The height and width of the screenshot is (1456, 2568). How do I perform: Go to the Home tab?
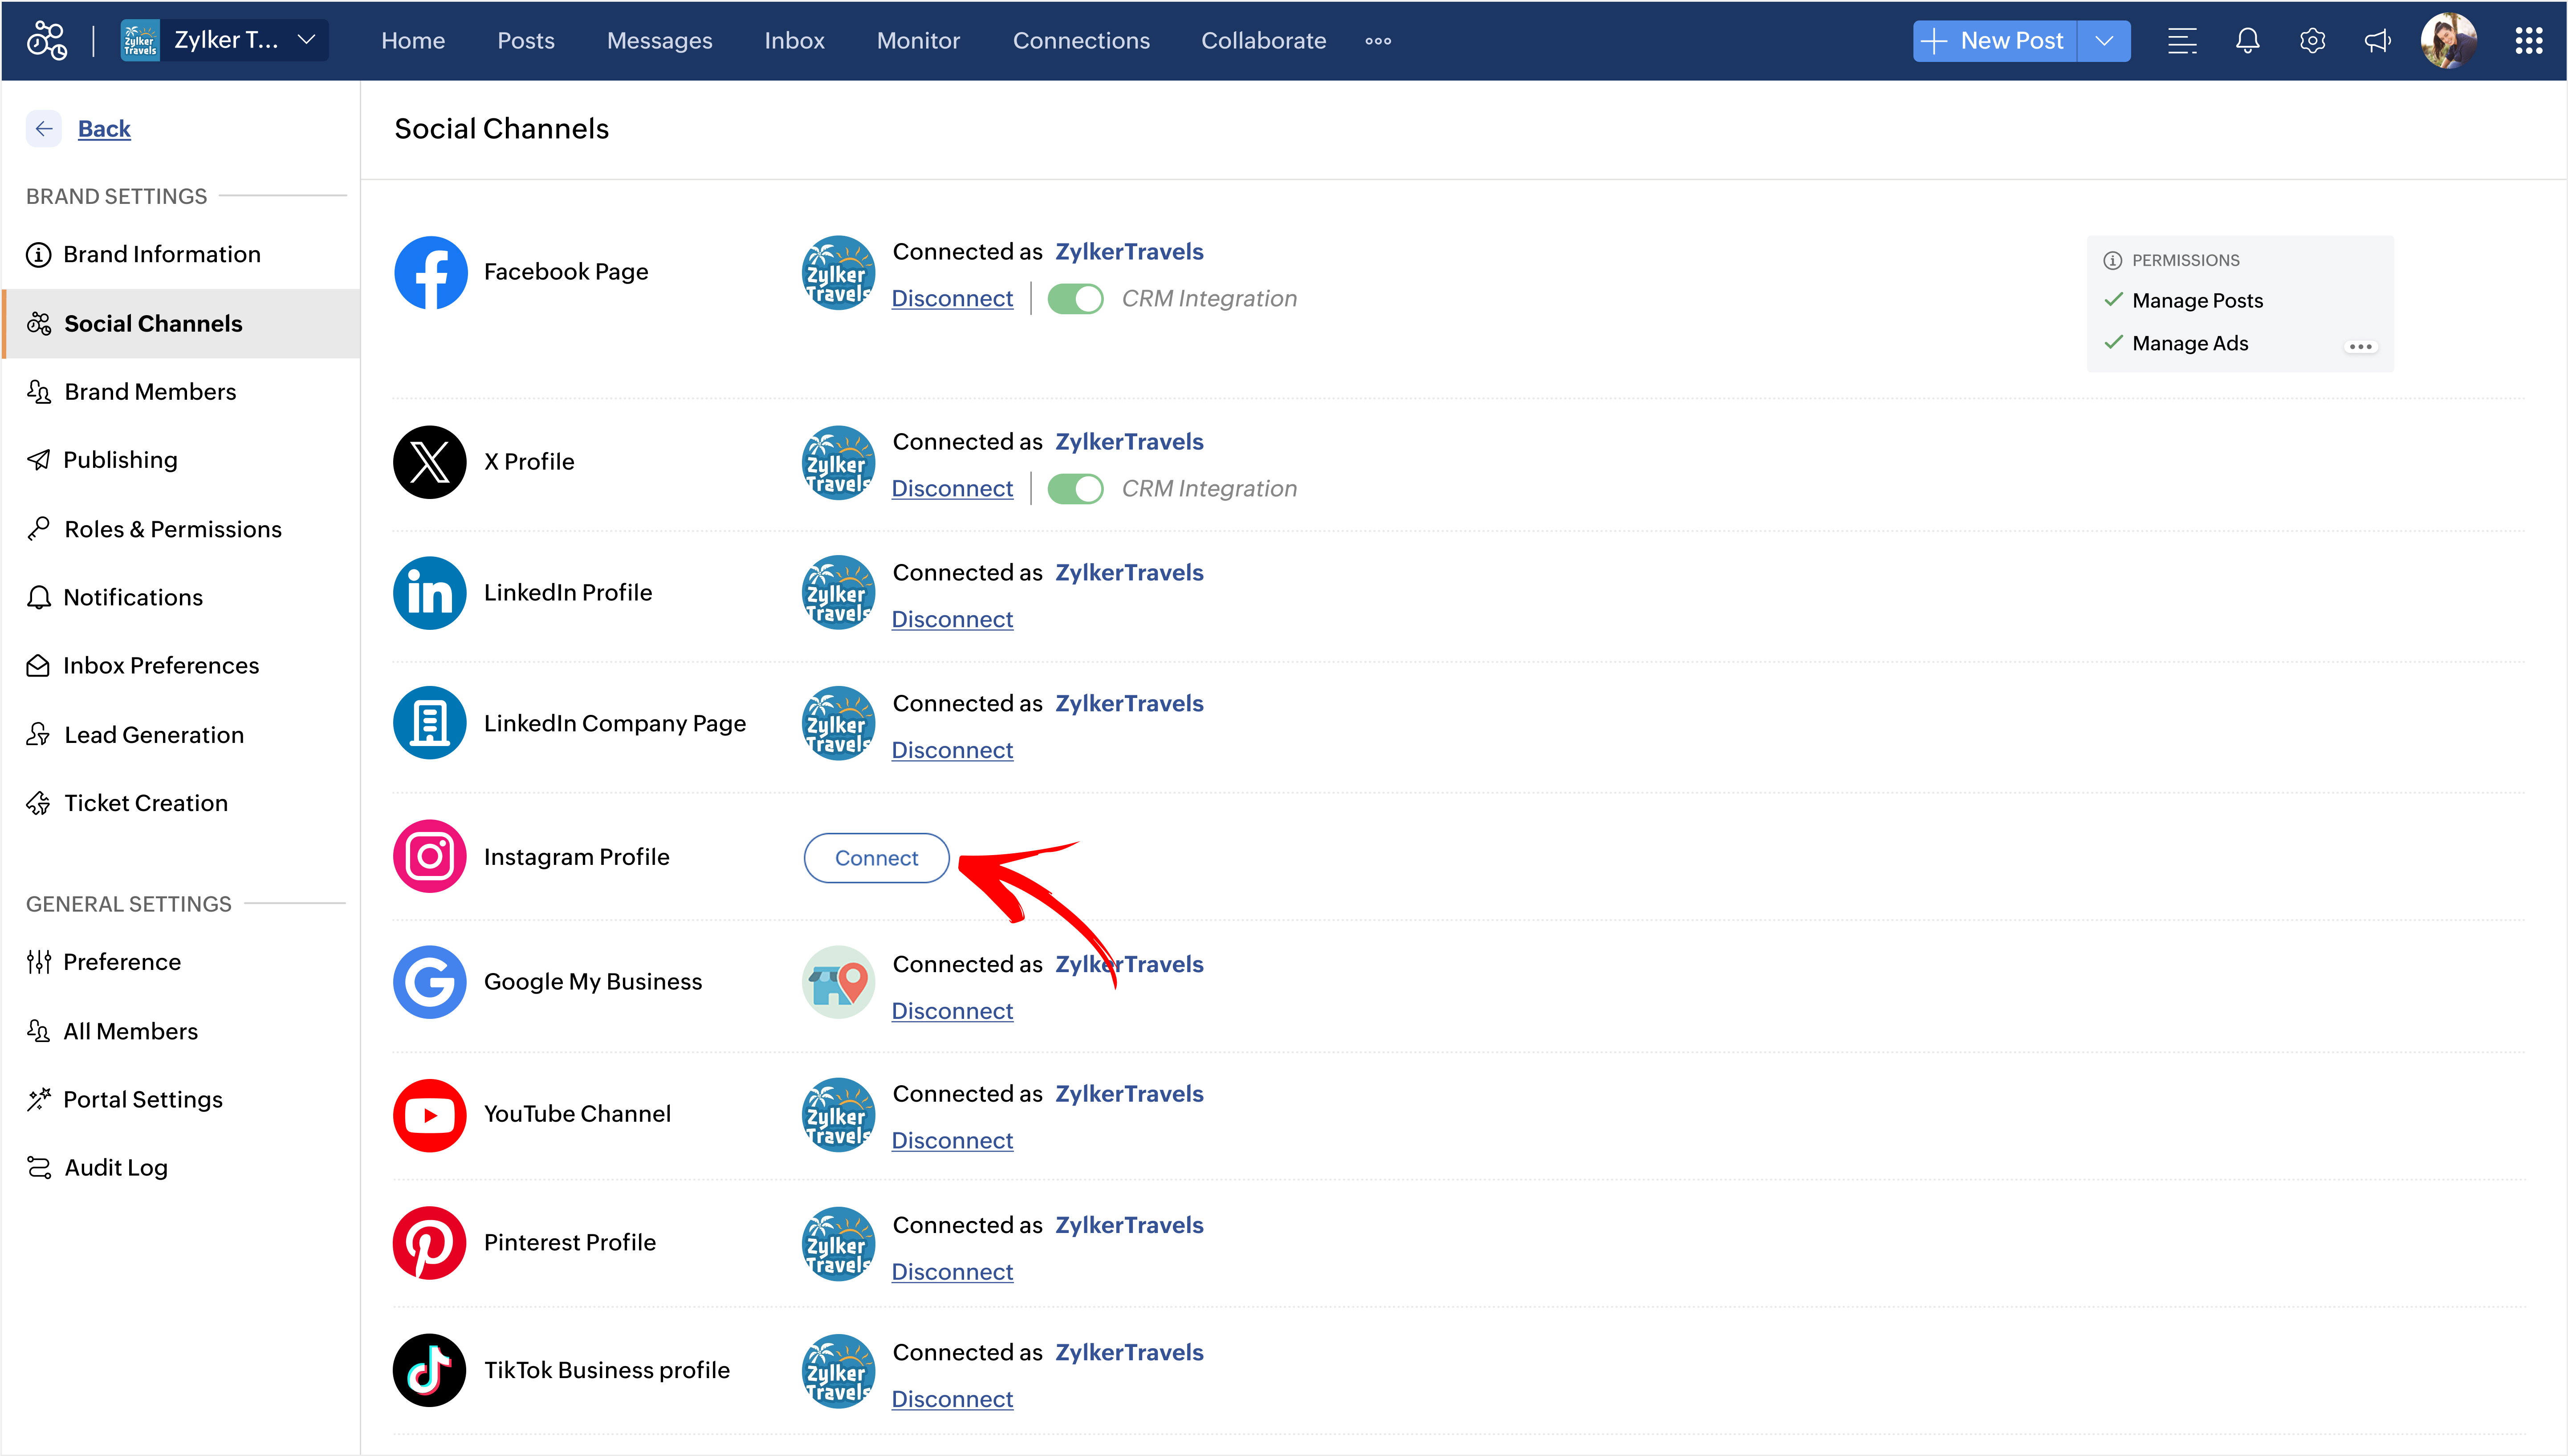point(413,41)
